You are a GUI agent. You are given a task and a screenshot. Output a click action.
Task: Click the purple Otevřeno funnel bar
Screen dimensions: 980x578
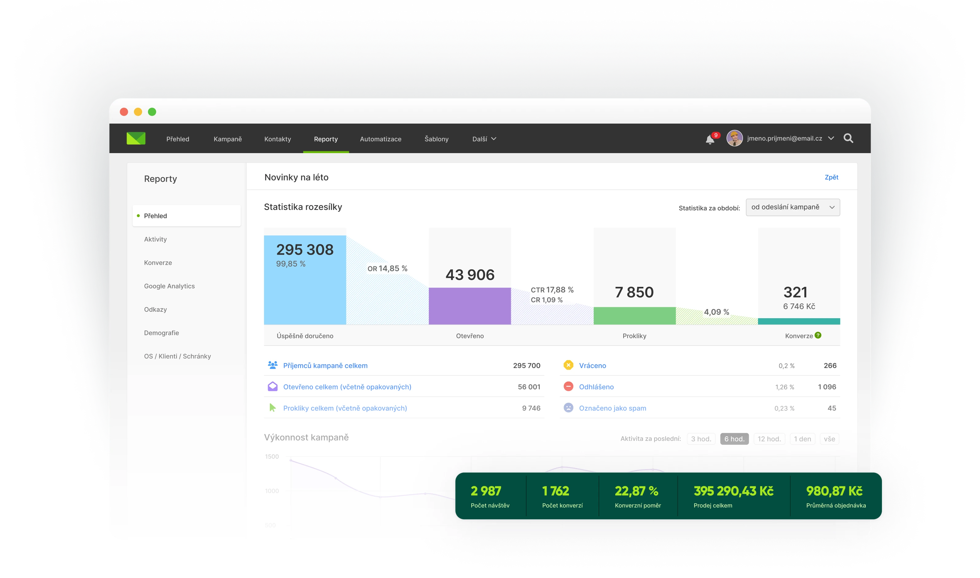tap(470, 306)
